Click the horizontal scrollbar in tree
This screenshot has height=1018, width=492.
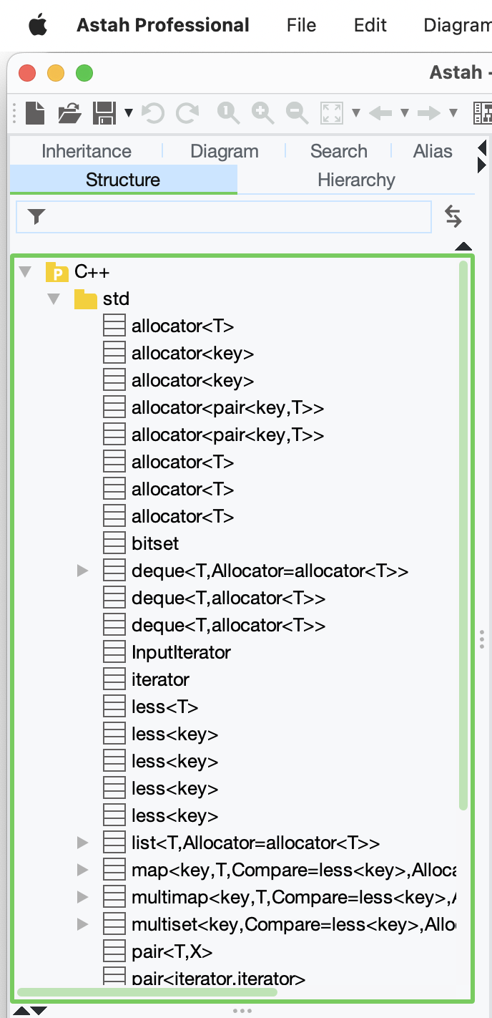pos(147,992)
